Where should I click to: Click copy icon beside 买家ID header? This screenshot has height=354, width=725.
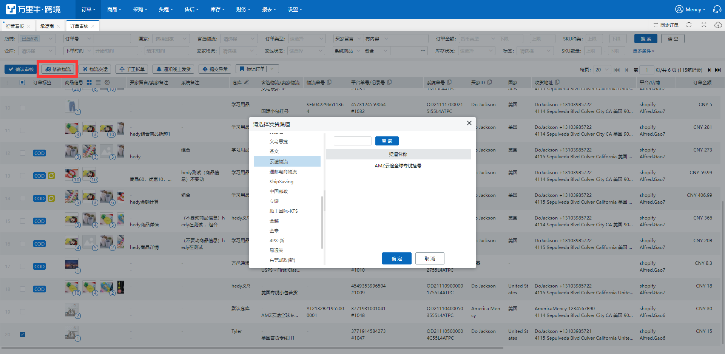coord(490,82)
